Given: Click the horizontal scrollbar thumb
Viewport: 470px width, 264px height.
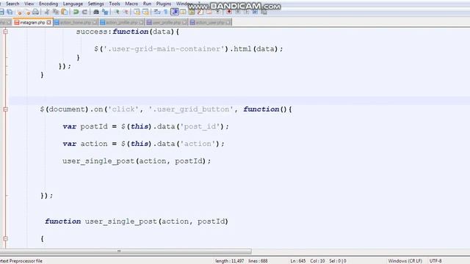Looking at the screenshot, I should point(126,251).
